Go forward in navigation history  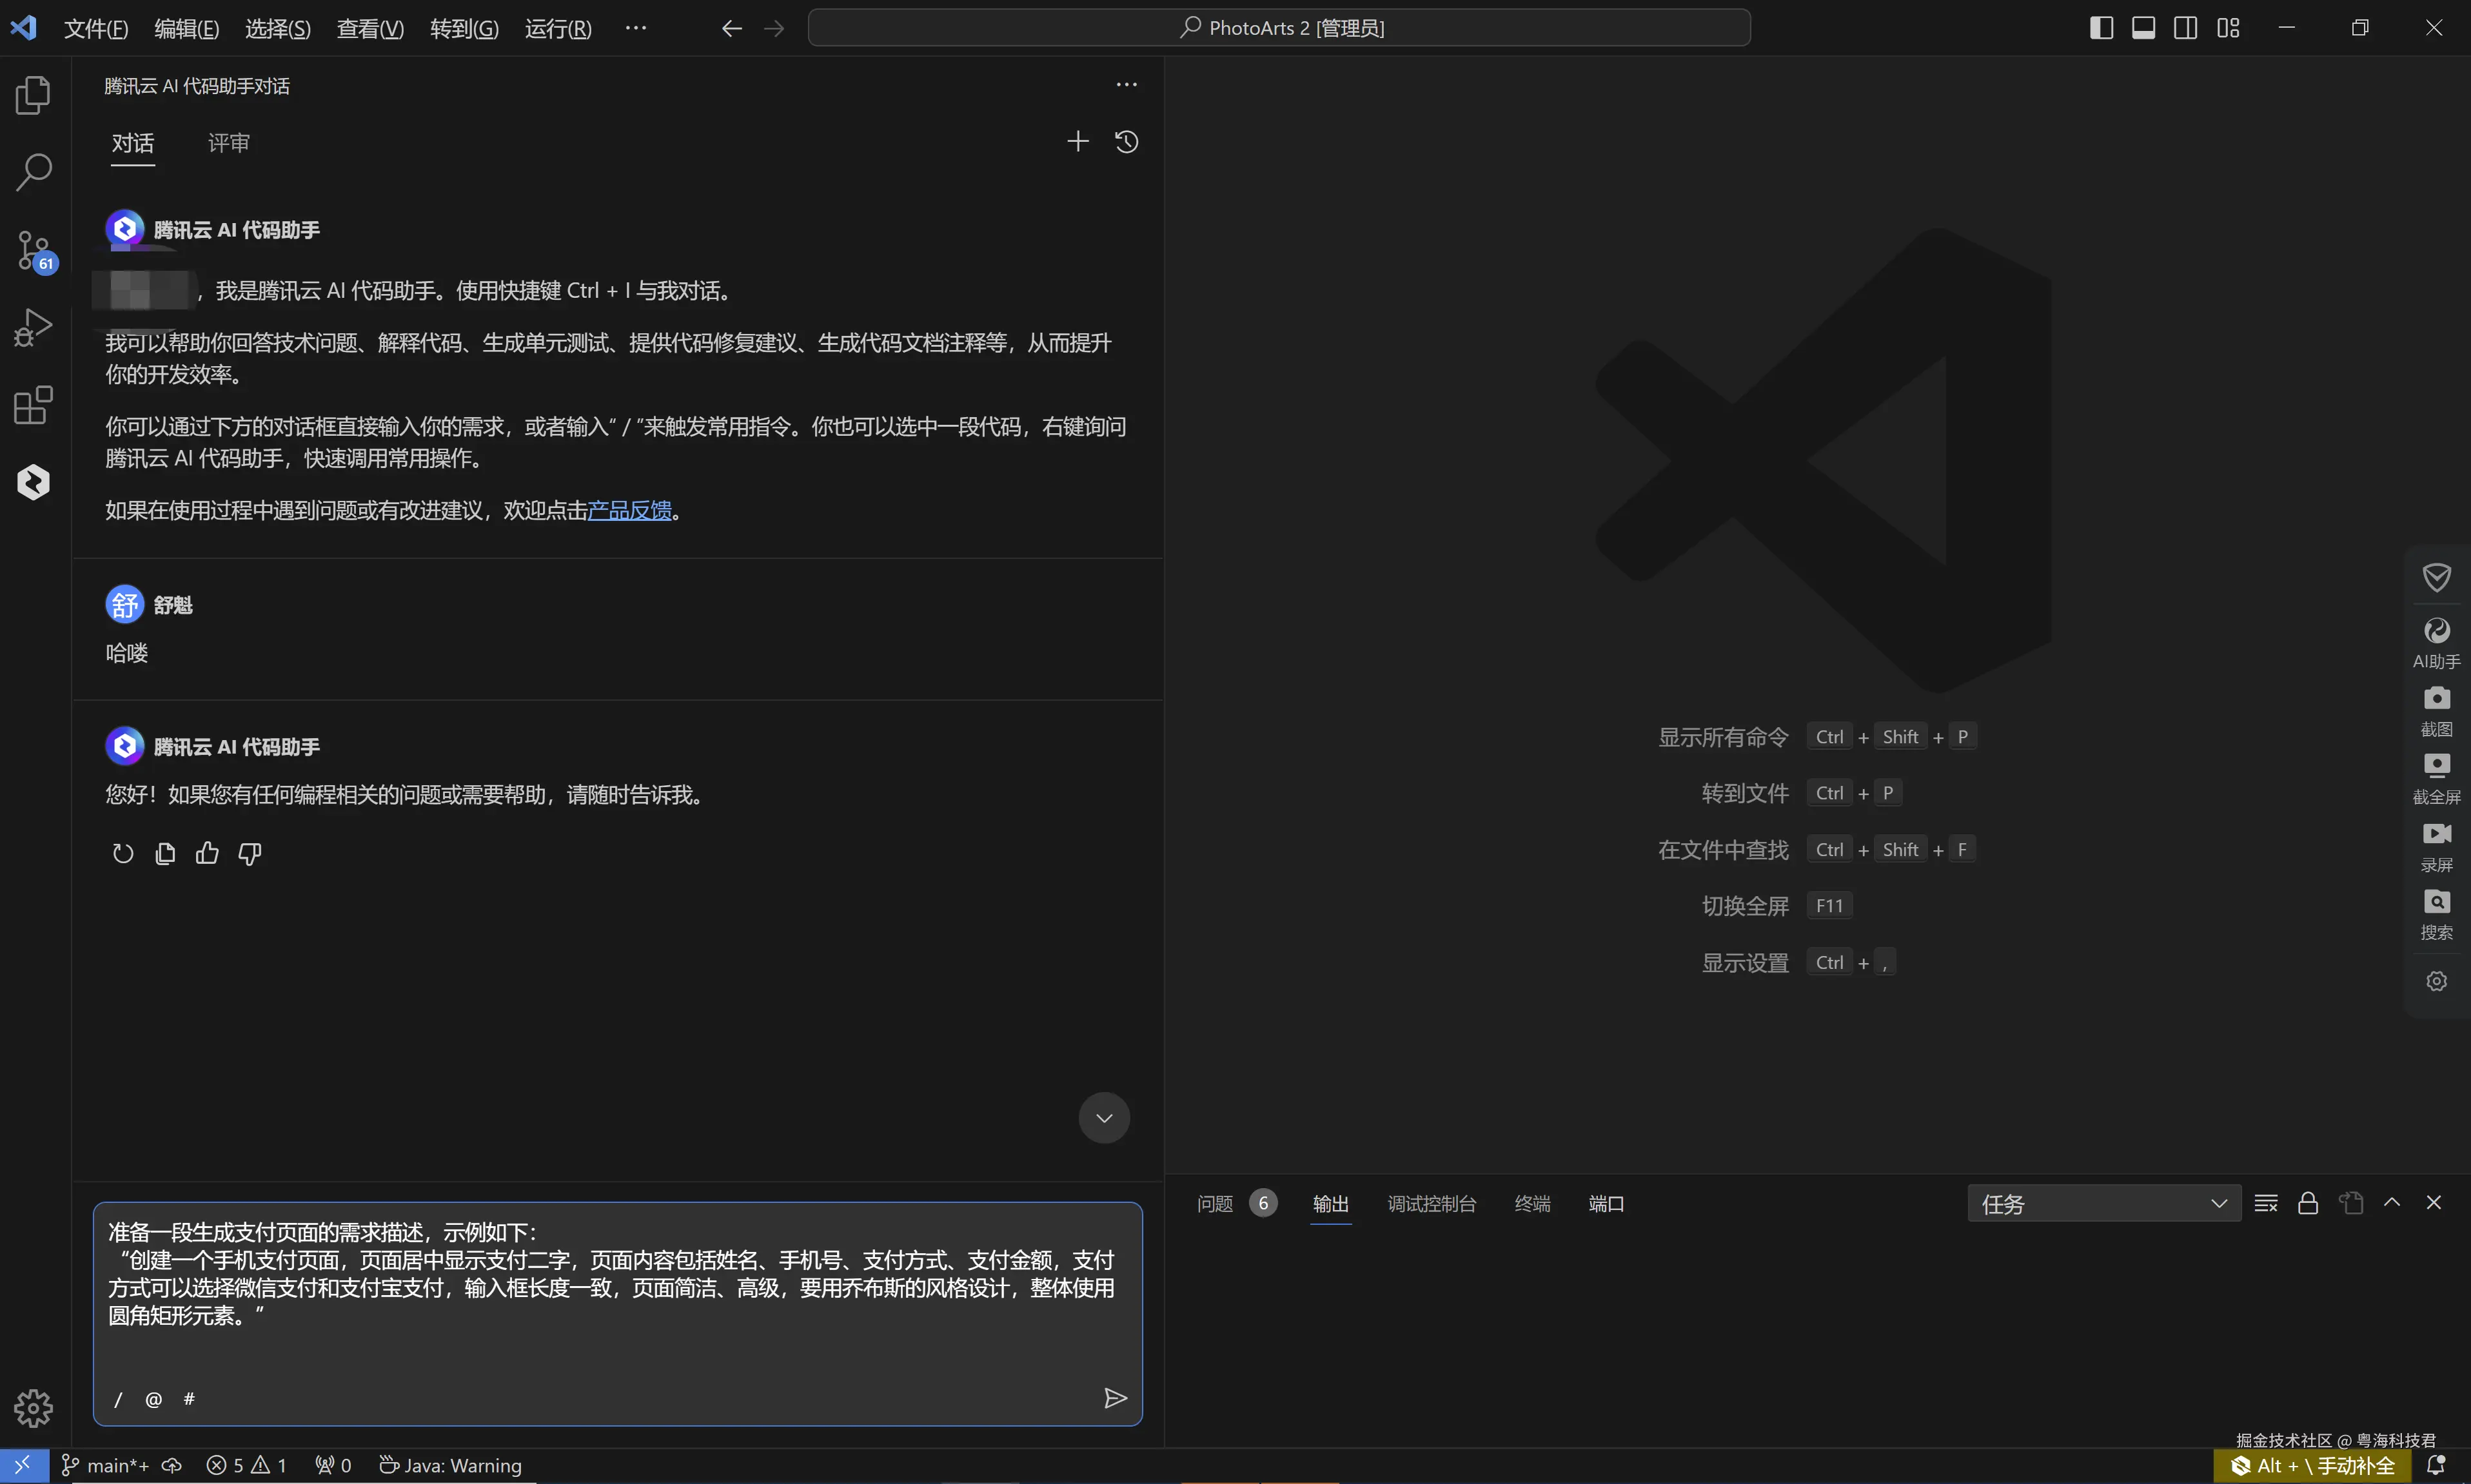[x=774, y=28]
